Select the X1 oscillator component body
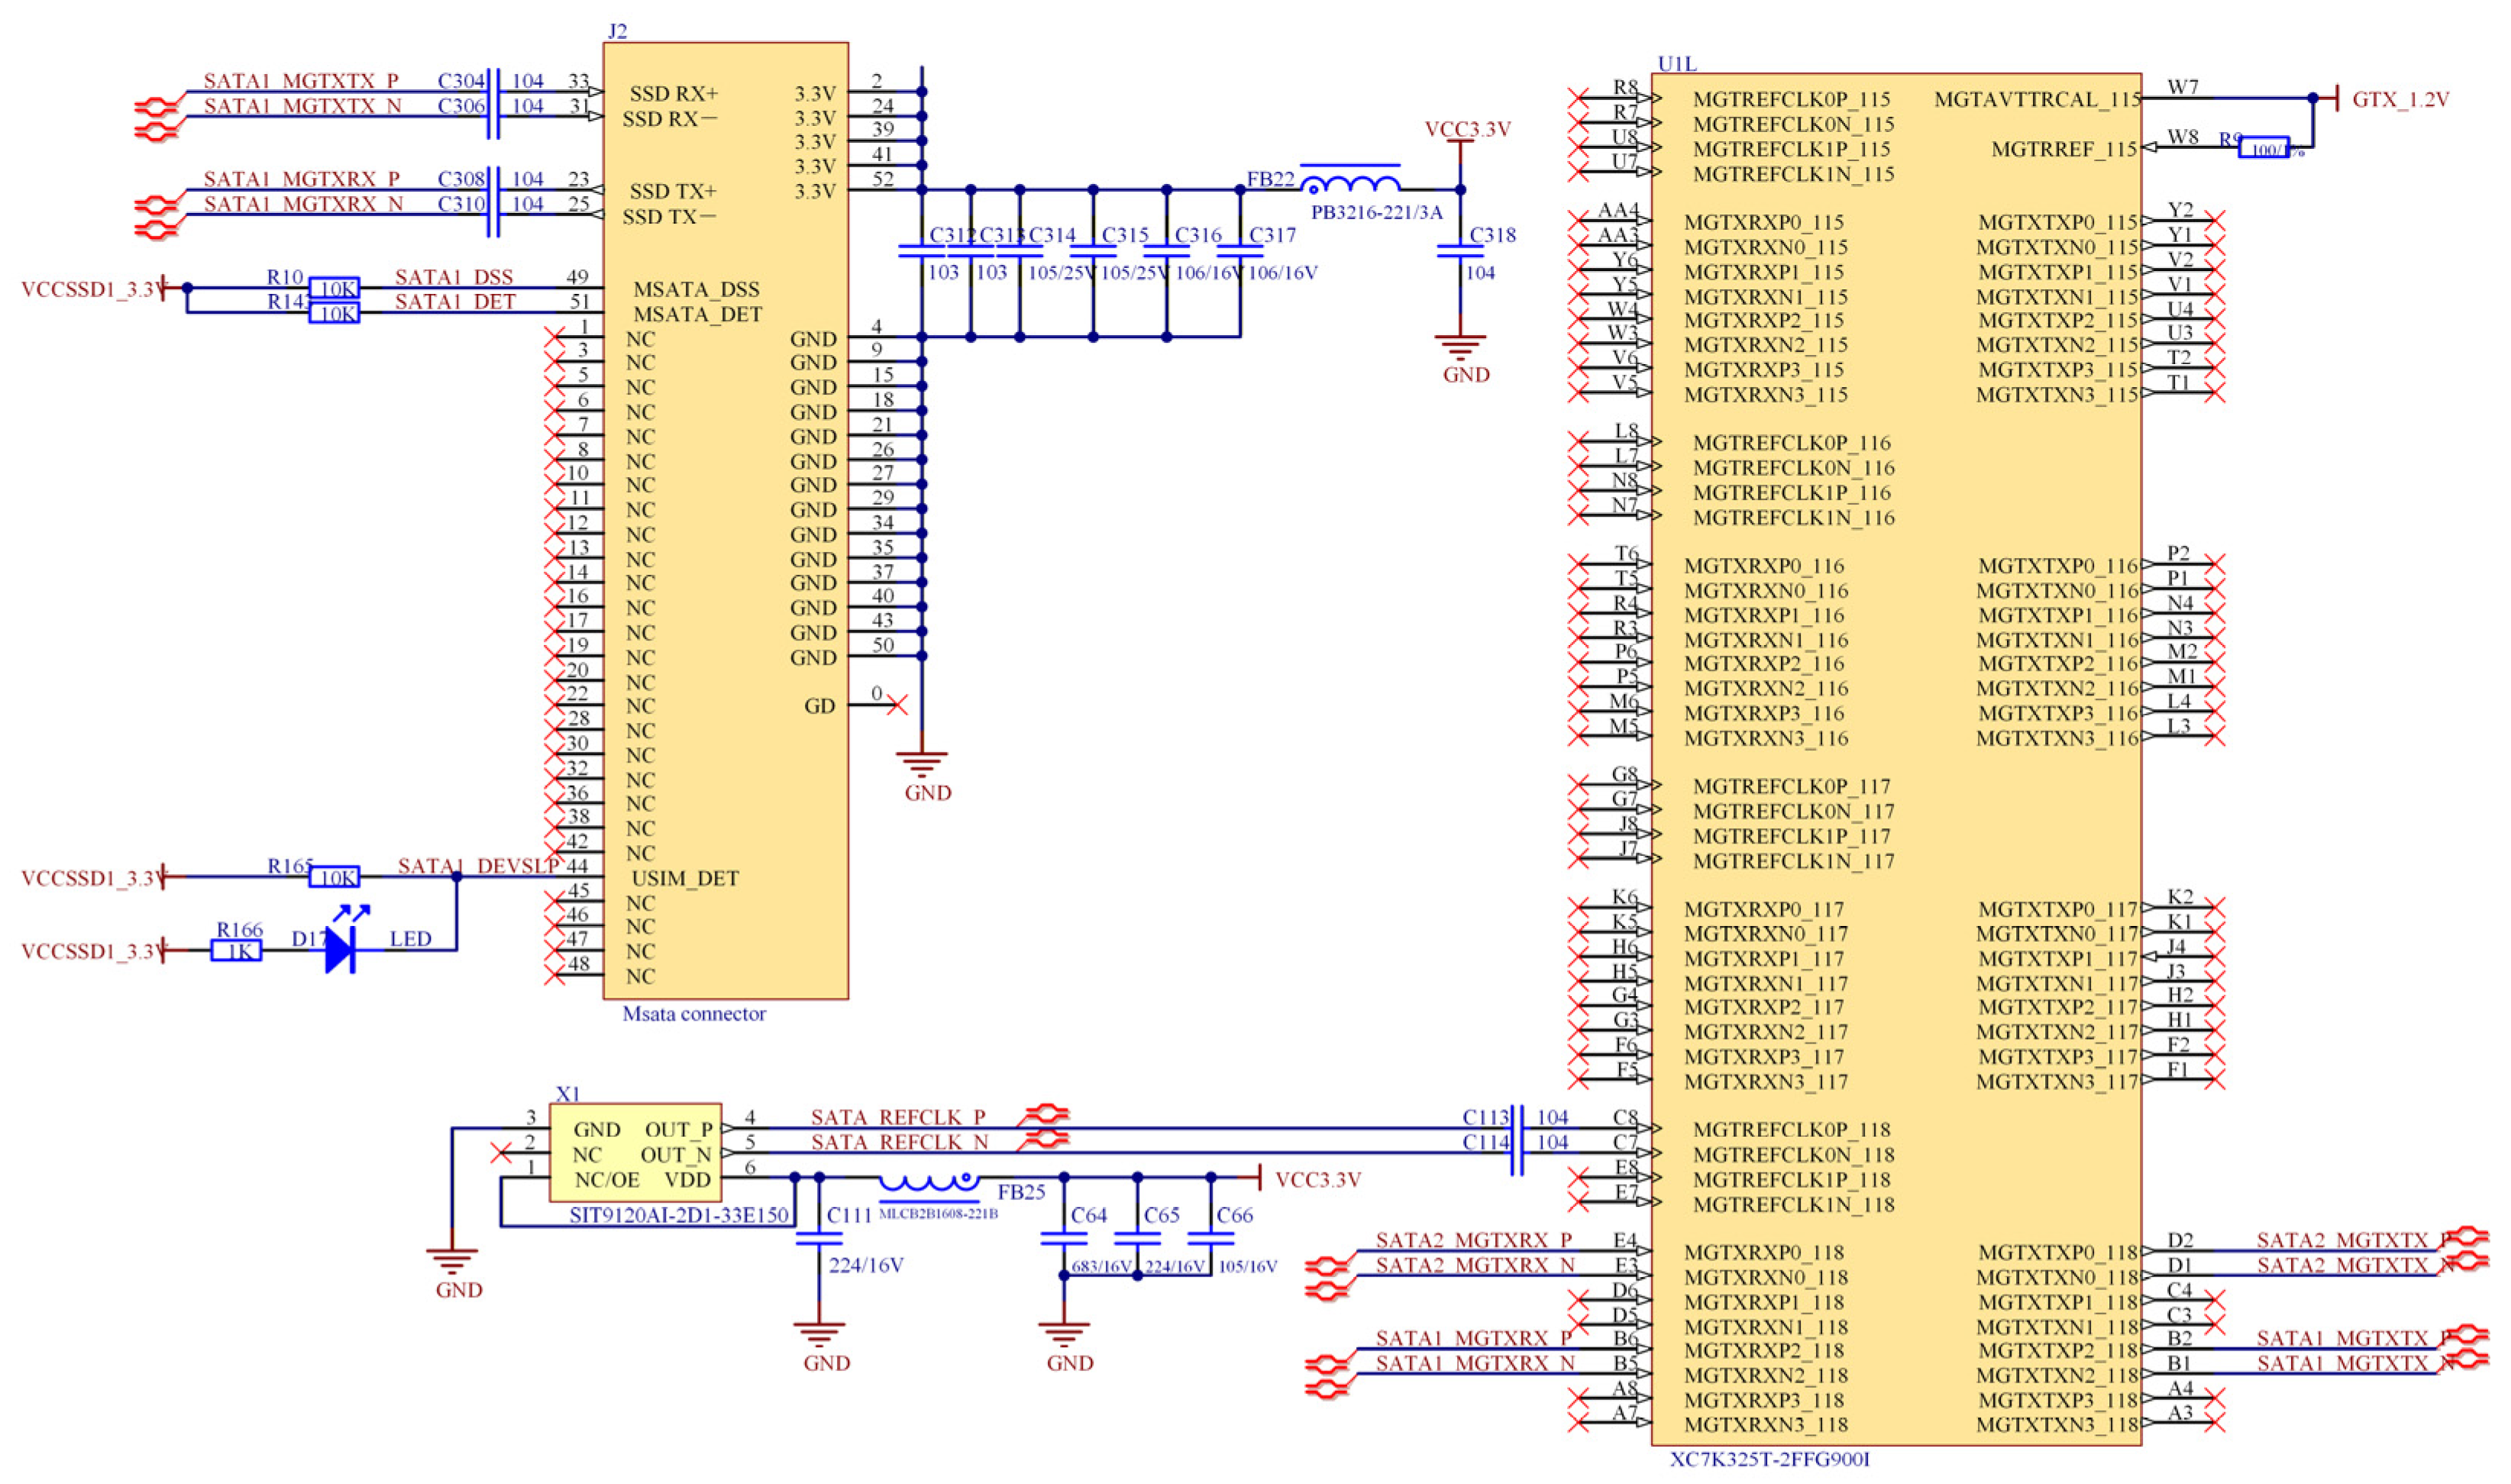This screenshot has width=2511, height=1484. [635, 1153]
